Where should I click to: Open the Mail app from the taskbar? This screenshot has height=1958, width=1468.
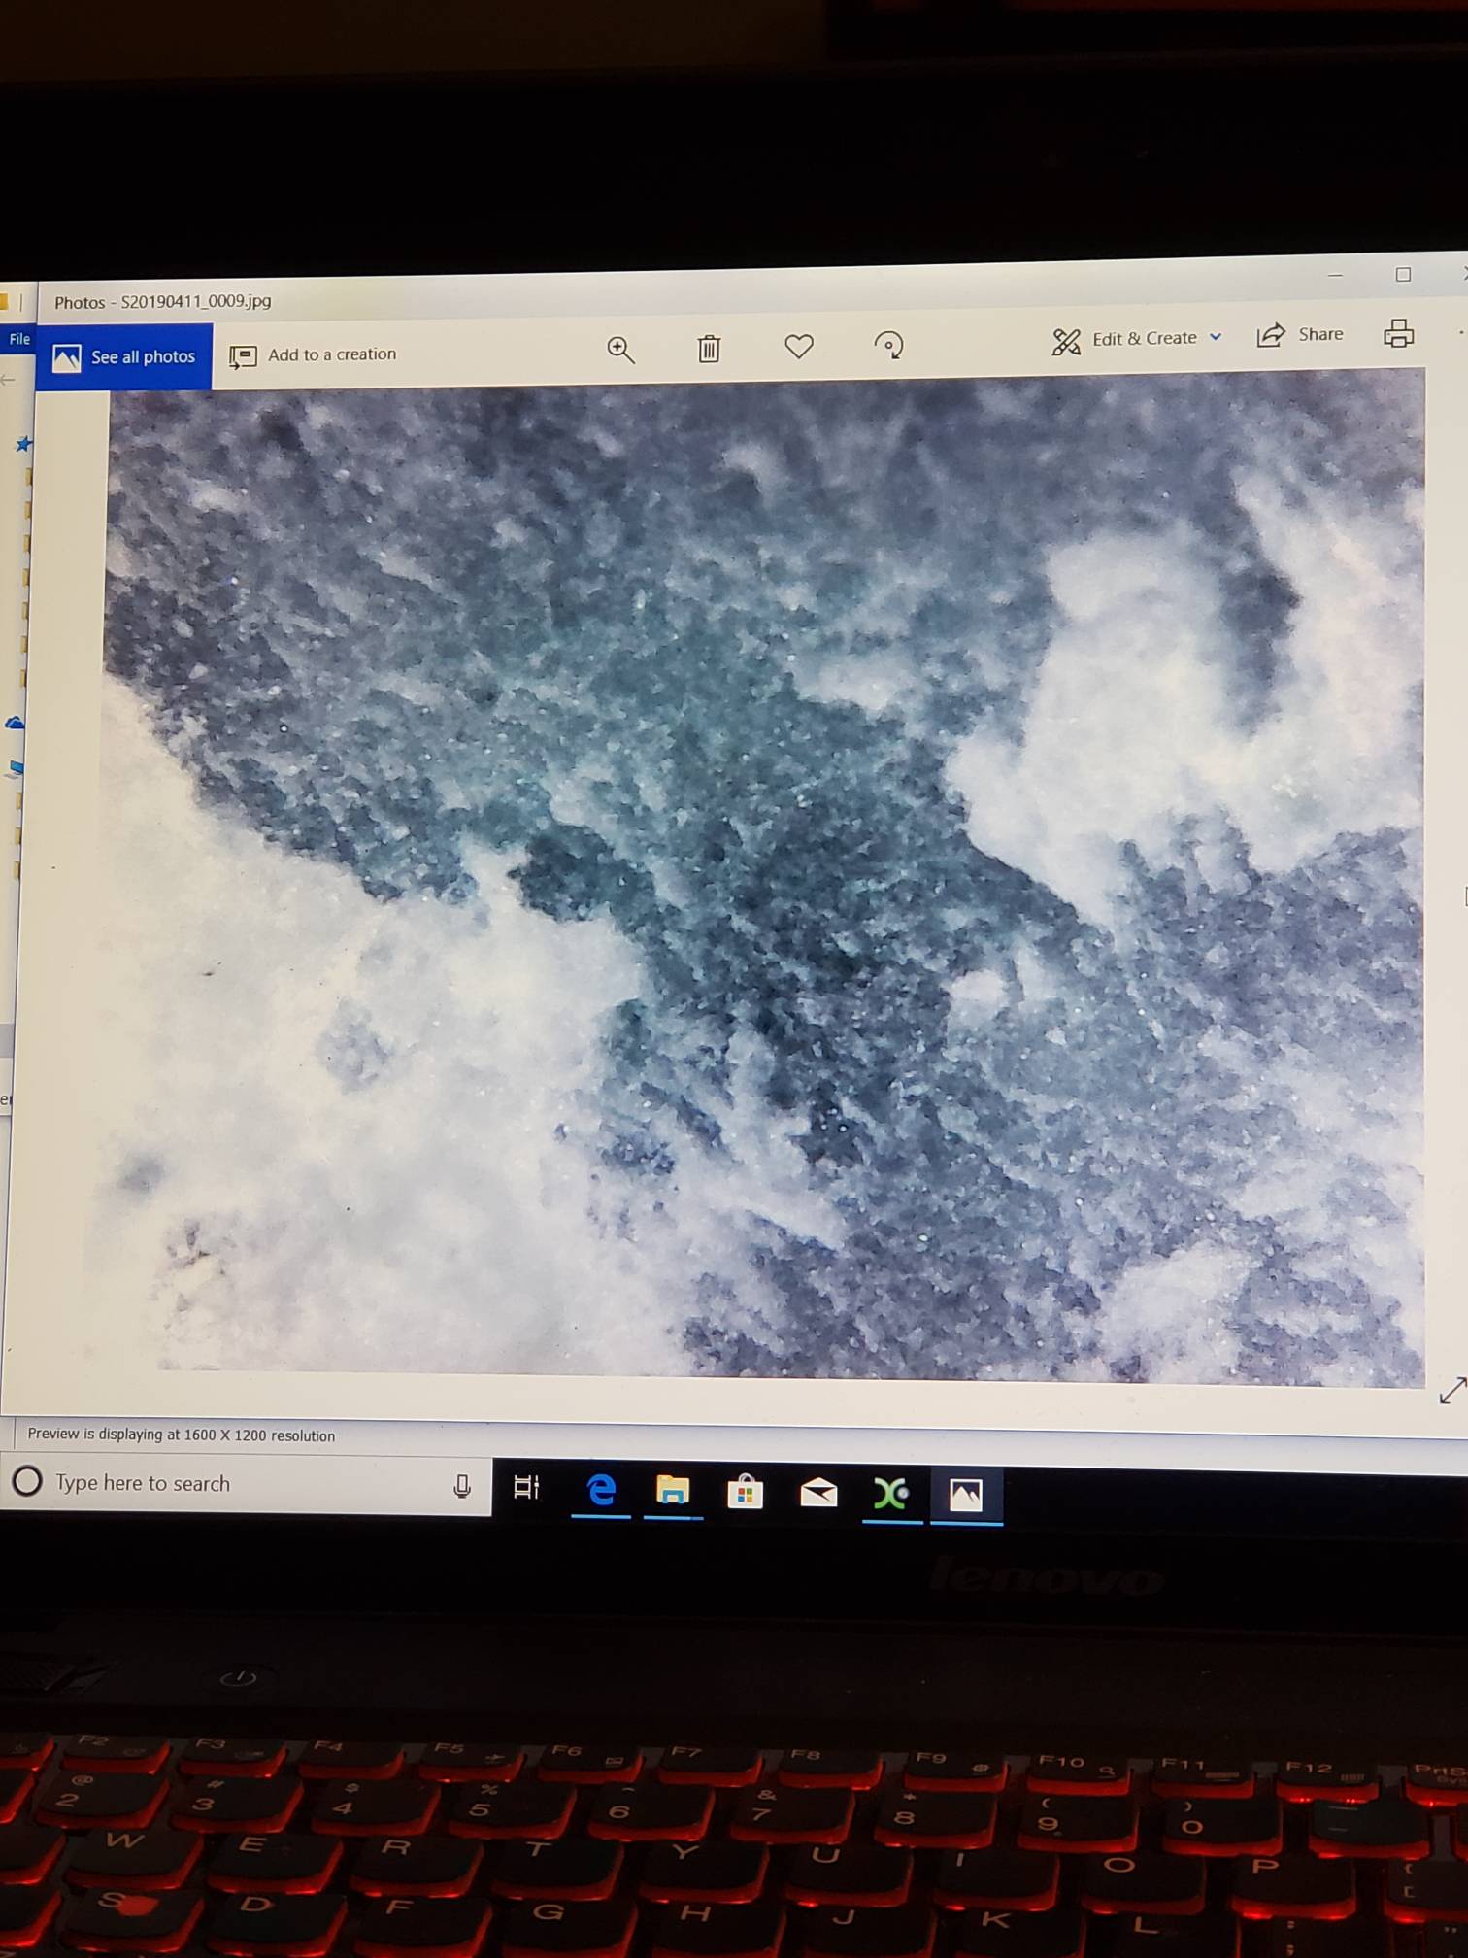[818, 1492]
